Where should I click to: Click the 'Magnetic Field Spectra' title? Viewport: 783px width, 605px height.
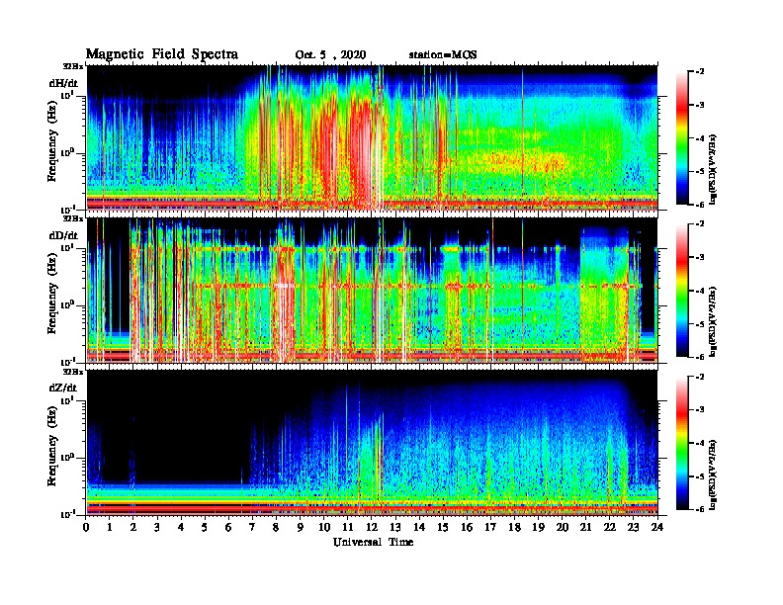click(162, 54)
